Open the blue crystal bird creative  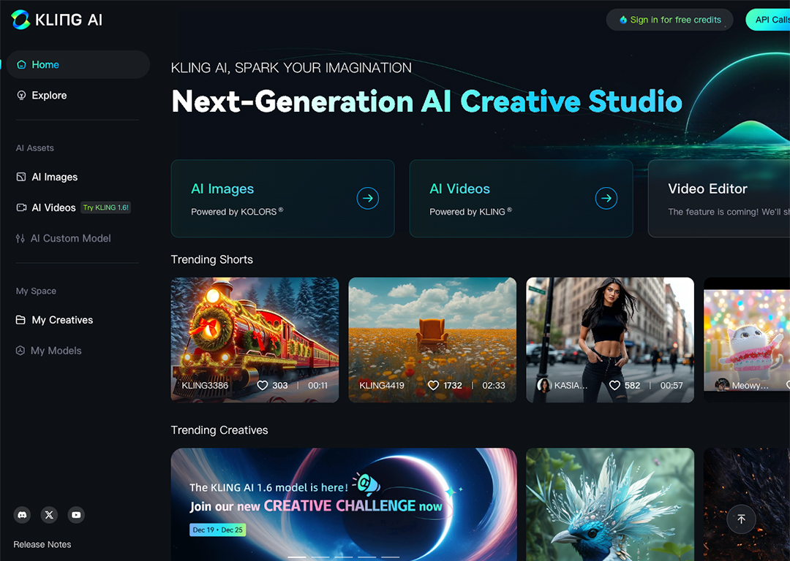[610, 504]
